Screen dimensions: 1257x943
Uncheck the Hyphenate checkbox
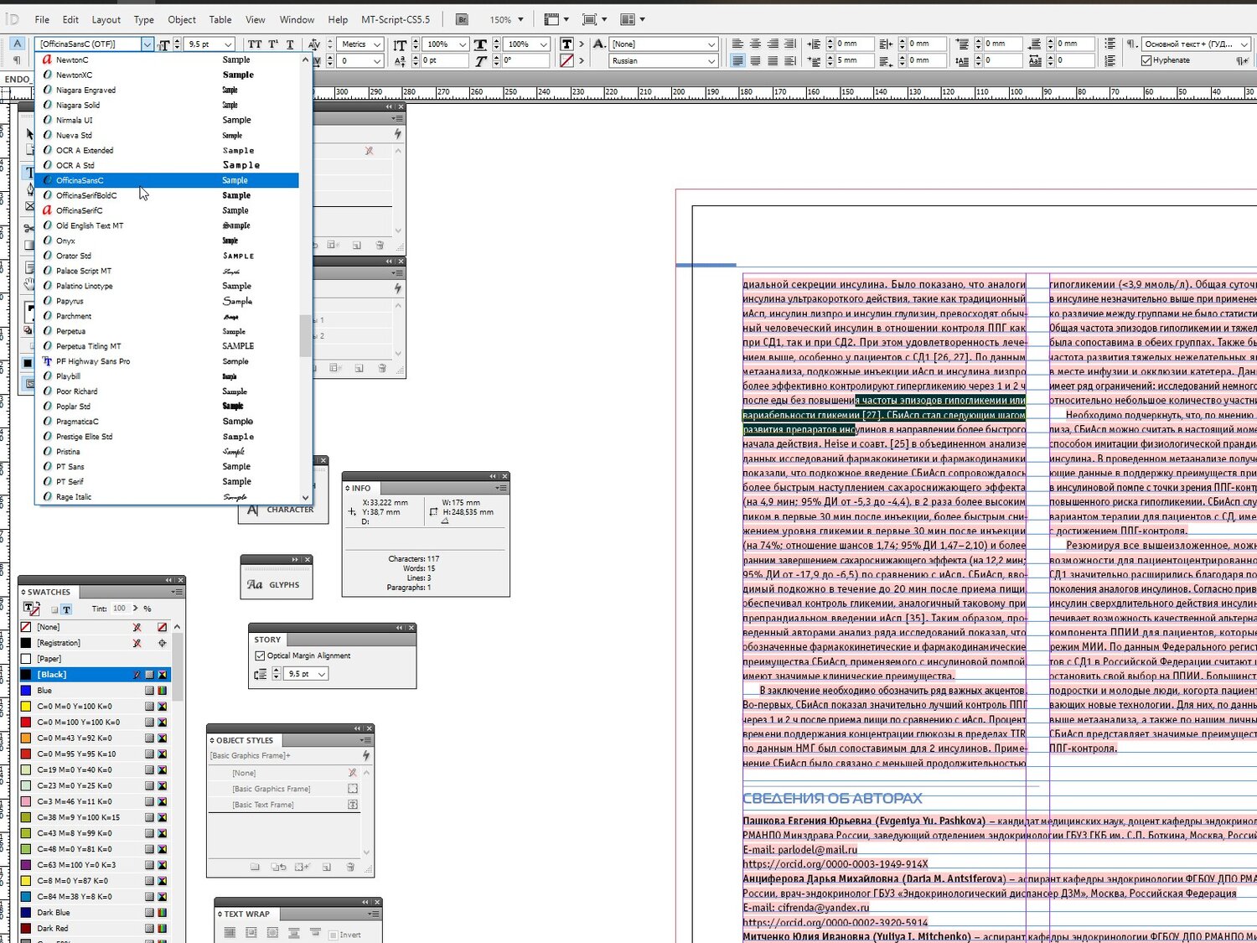click(1146, 60)
